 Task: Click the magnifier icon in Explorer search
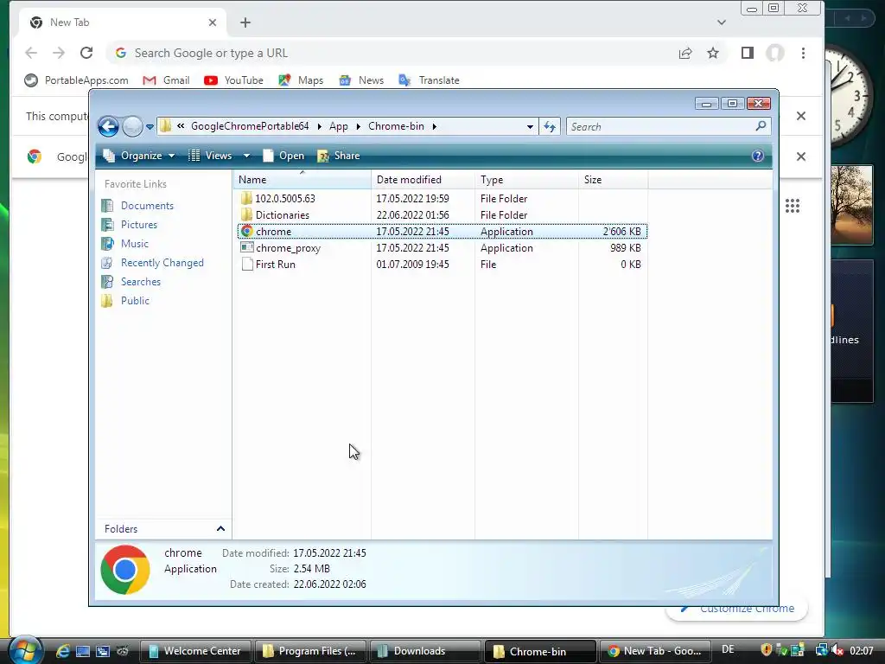(x=761, y=126)
